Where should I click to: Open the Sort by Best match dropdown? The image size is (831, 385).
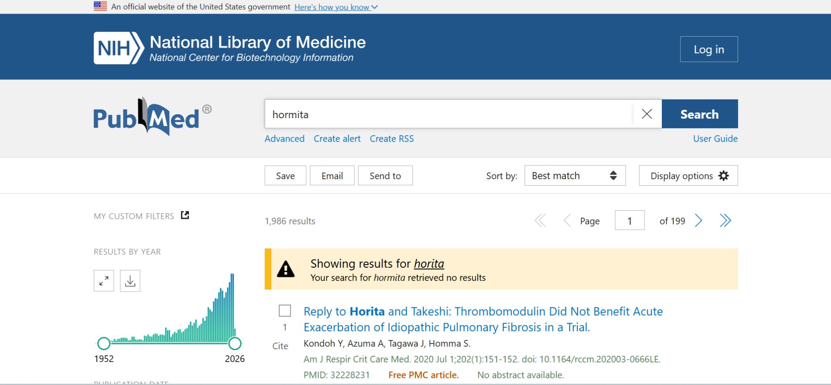575,175
